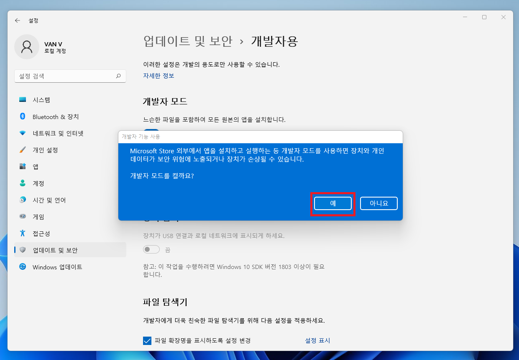
Task: Open 시간 및 언어 settings
Action: point(70,200)
